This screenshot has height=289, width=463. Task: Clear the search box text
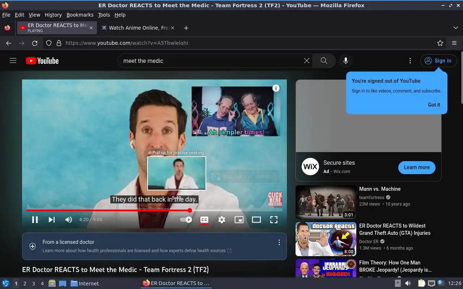307,61
